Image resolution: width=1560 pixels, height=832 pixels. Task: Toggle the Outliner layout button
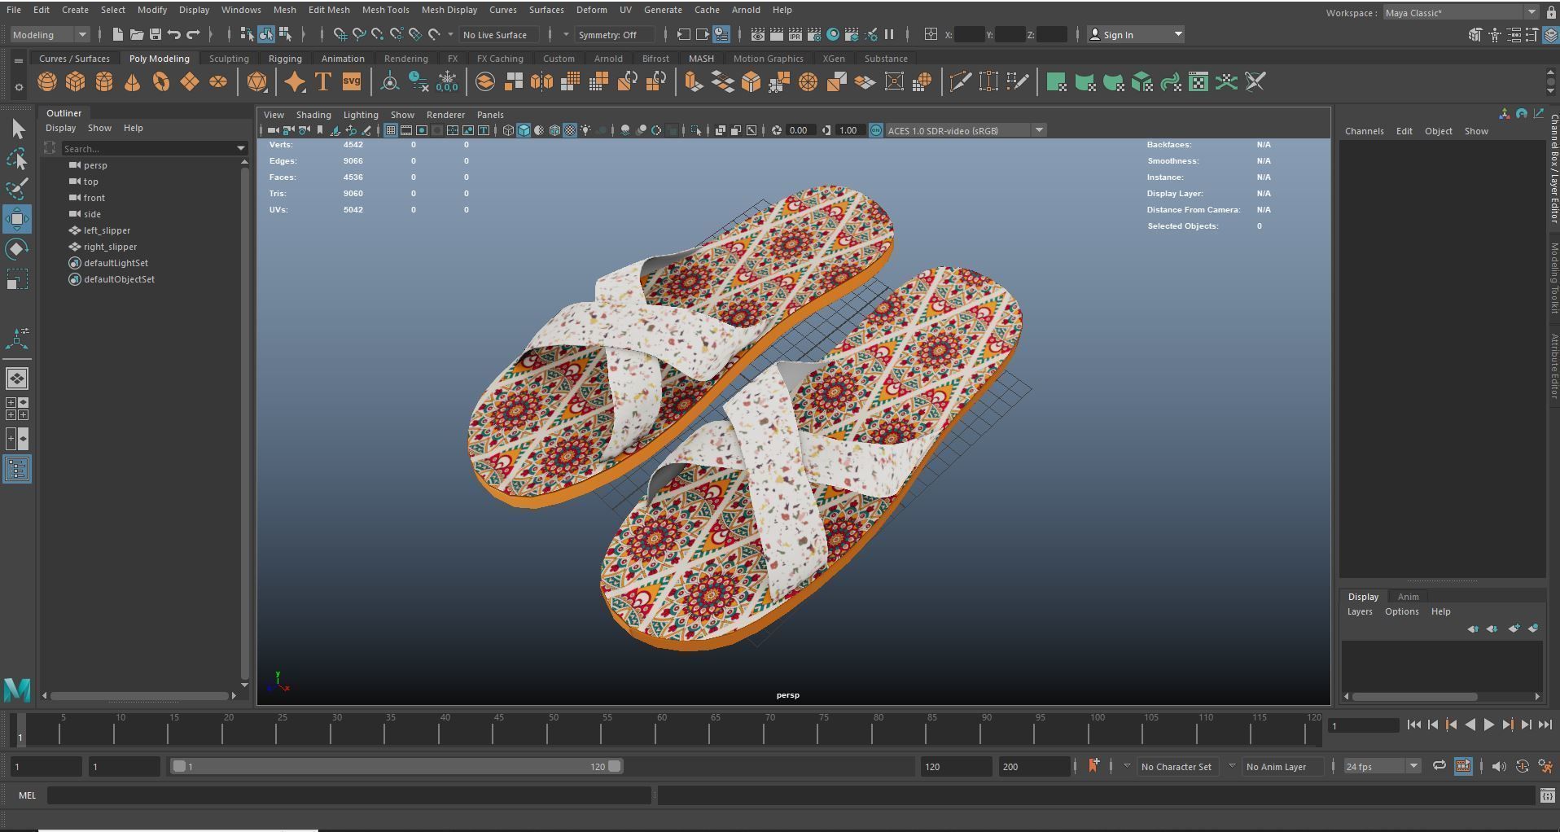(17, 469)
